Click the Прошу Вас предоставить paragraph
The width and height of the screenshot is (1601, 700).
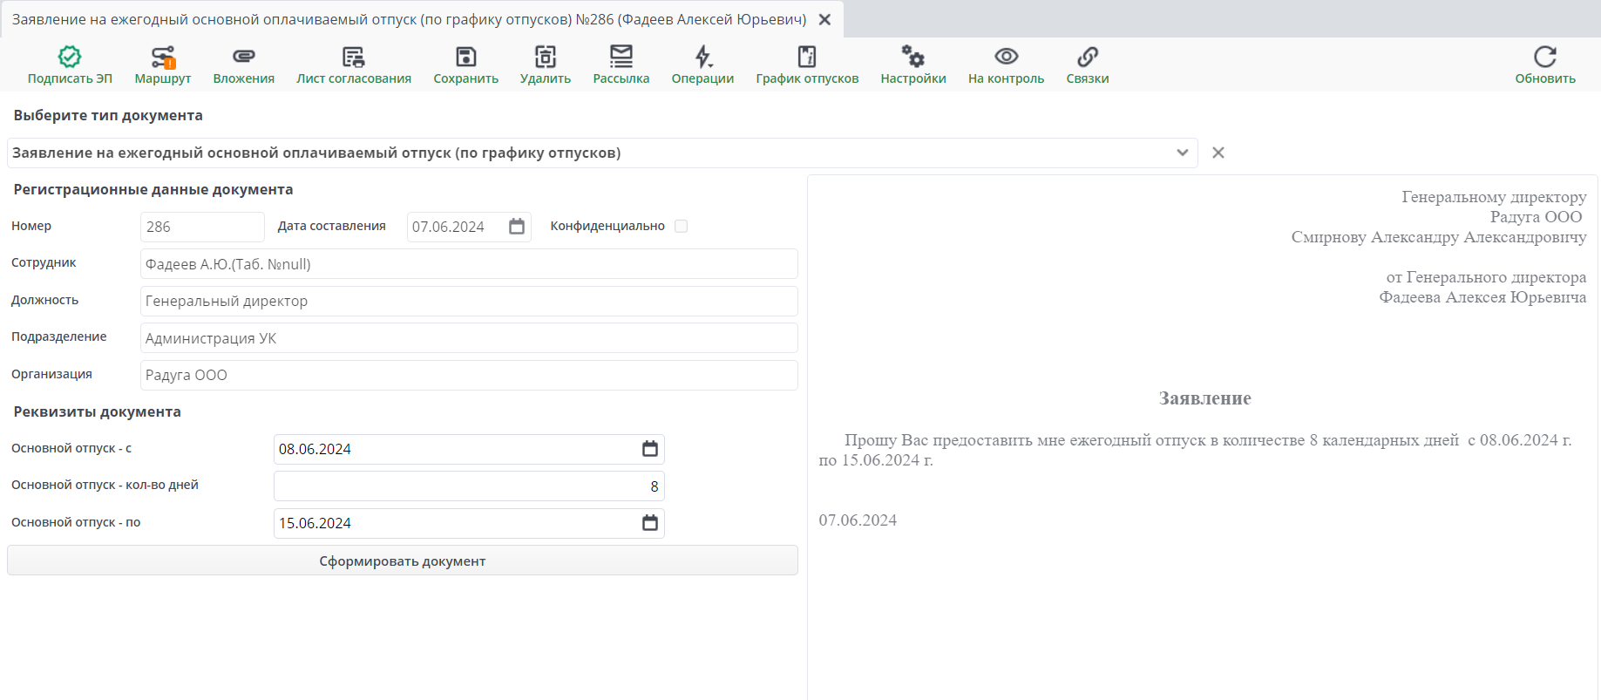click(x=1196, y=450)
